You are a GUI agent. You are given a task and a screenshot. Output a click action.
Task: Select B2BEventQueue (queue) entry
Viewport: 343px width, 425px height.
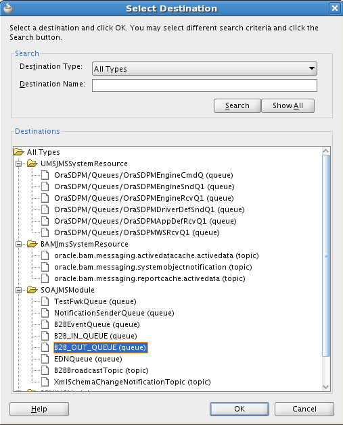click(97, 324)
